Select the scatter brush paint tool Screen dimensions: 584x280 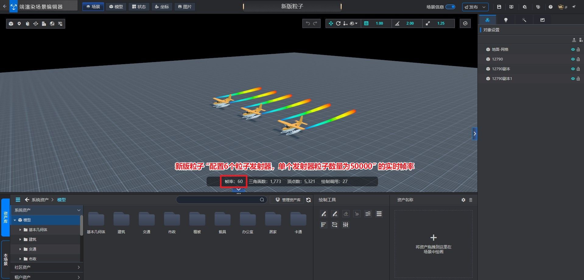point(335,214)
